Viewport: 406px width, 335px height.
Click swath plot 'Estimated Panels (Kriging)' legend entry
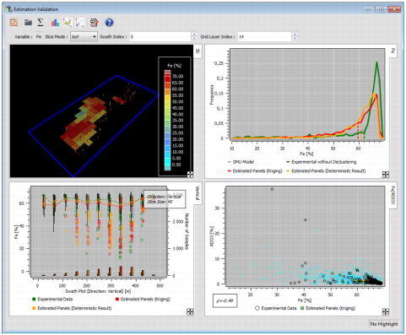[x=143, y=300]
